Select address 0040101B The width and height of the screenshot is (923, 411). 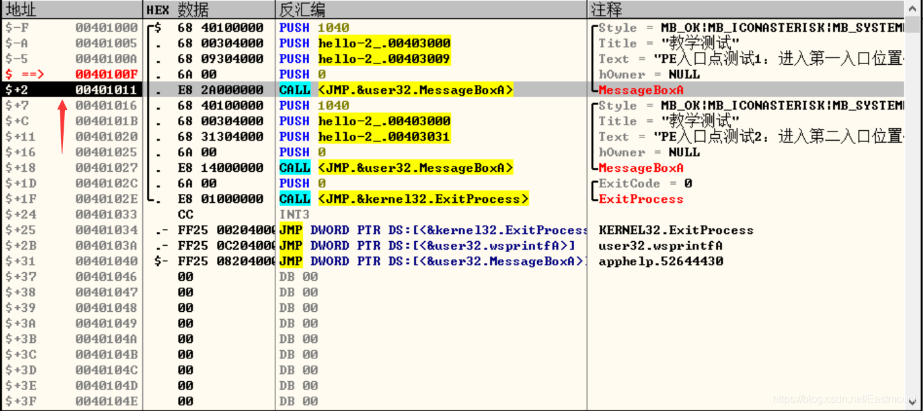pos(107,121)
